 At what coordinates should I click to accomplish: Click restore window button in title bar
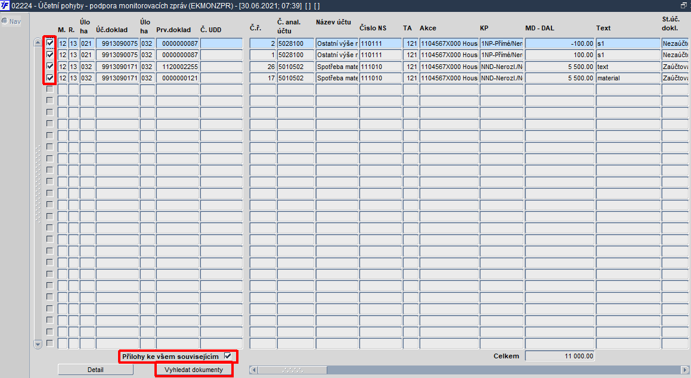(x=683, y=5)
